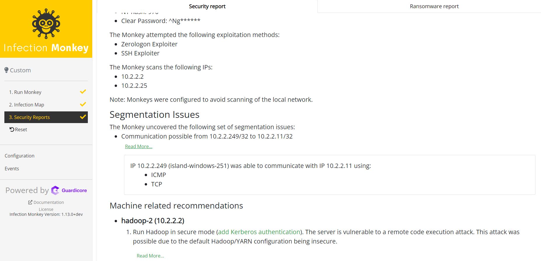This screenshot has height=261, width=541.
Task: Open the Configuration page
Action: click(20, 156)
